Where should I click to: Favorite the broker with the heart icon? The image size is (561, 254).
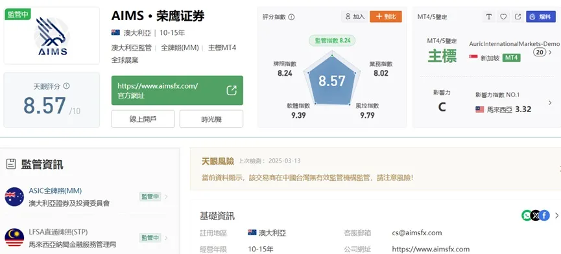coord(503,17)
